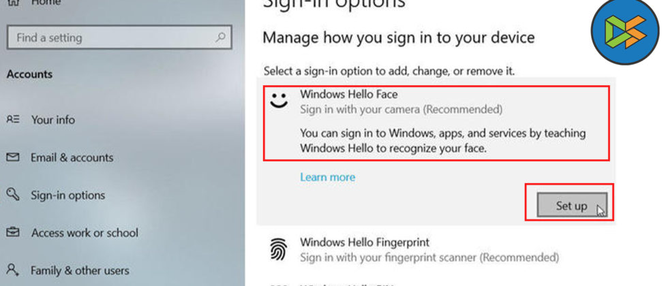668x286 pixels.
Task: Select Sign-in options in the sidebar
Action: tap(67, 195)
